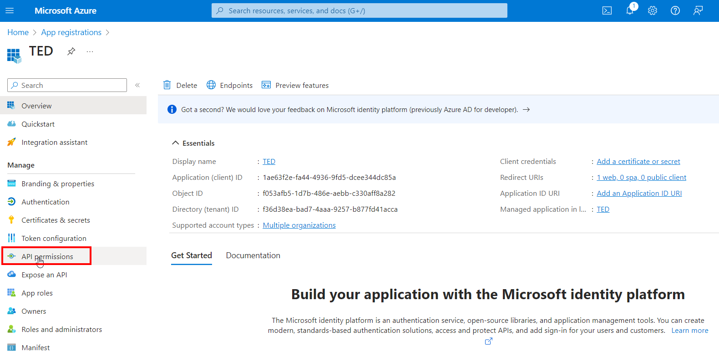Image resolution: width=719 pixels, height=362 pixels.
Task: Open API permissions
Action: [x=73, y=256]
